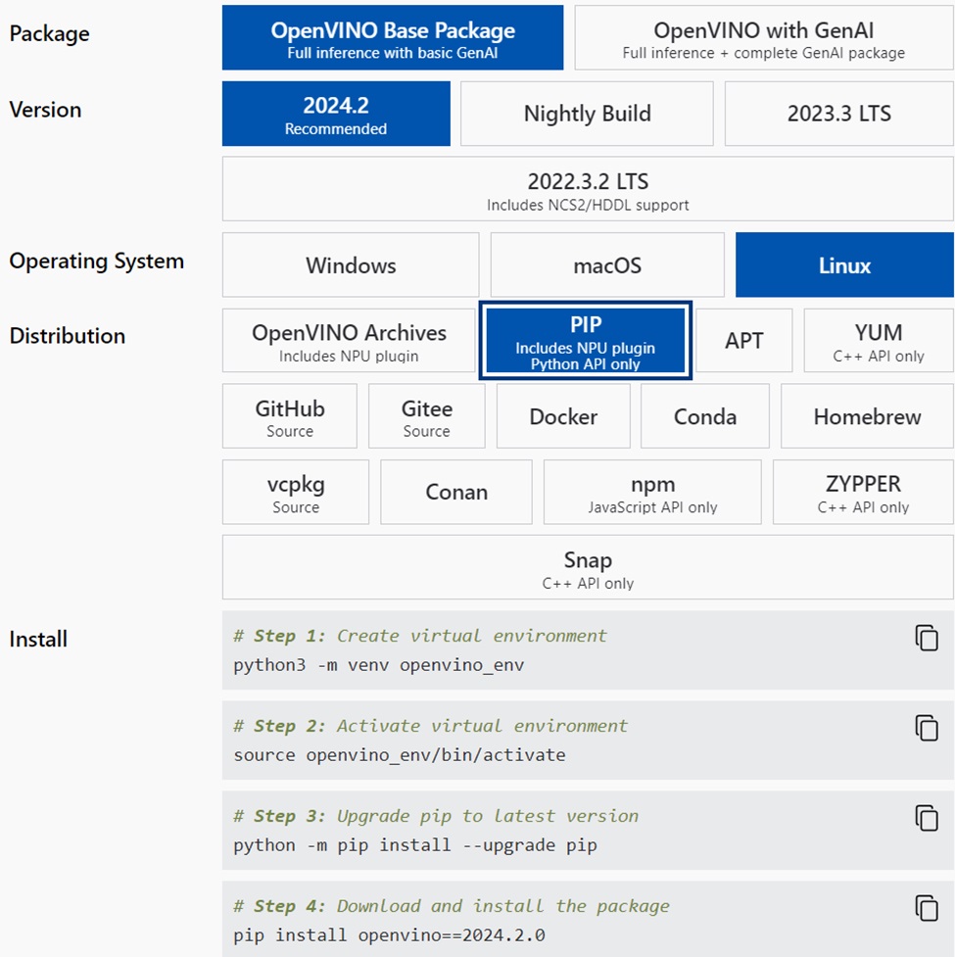This screenshot has width=955, height=957.
Task: Choose 2022.3.2 LTS with NCS2/HDDL support
Action: (x=588, y=189)
